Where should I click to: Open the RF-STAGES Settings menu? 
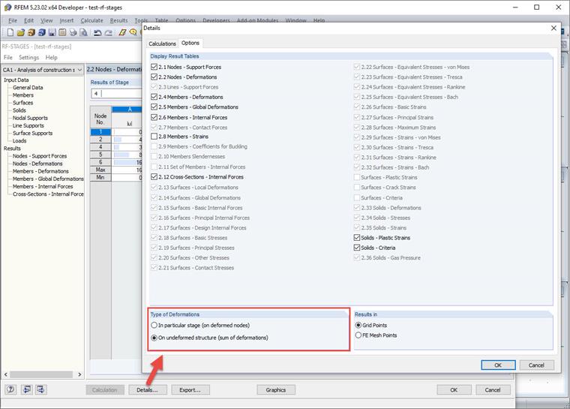(28, 58)
